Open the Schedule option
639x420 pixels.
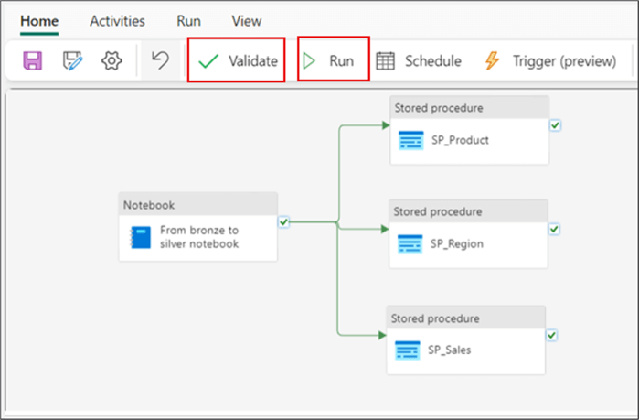tap(419, 61)
